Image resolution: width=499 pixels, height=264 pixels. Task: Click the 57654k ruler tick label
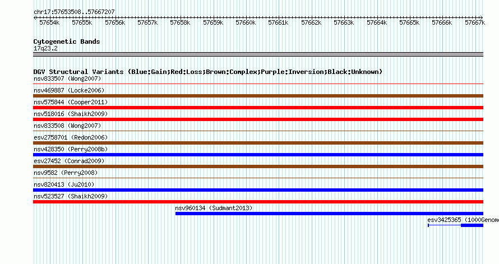[x=49, y=22]
